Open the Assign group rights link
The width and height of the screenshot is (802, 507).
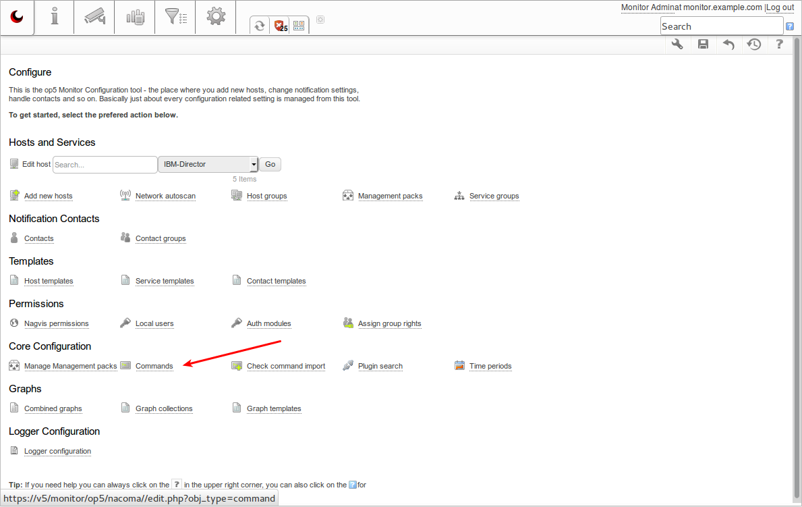pyautogui.click(x=390, y=323)
